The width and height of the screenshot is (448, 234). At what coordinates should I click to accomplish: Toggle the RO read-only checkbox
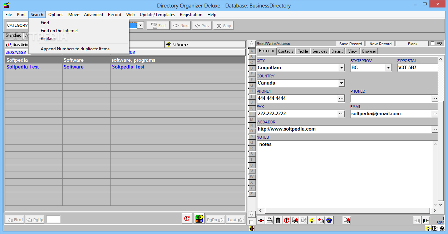(x=433, y=44)
